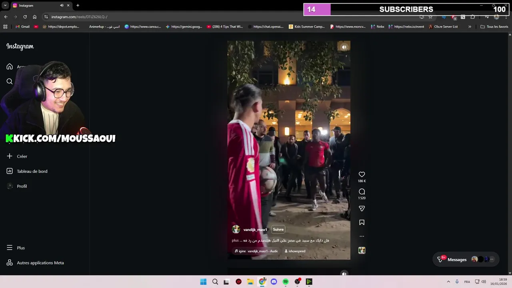
Task: Bookmark this page with the star icon
Action: point(430,17)
